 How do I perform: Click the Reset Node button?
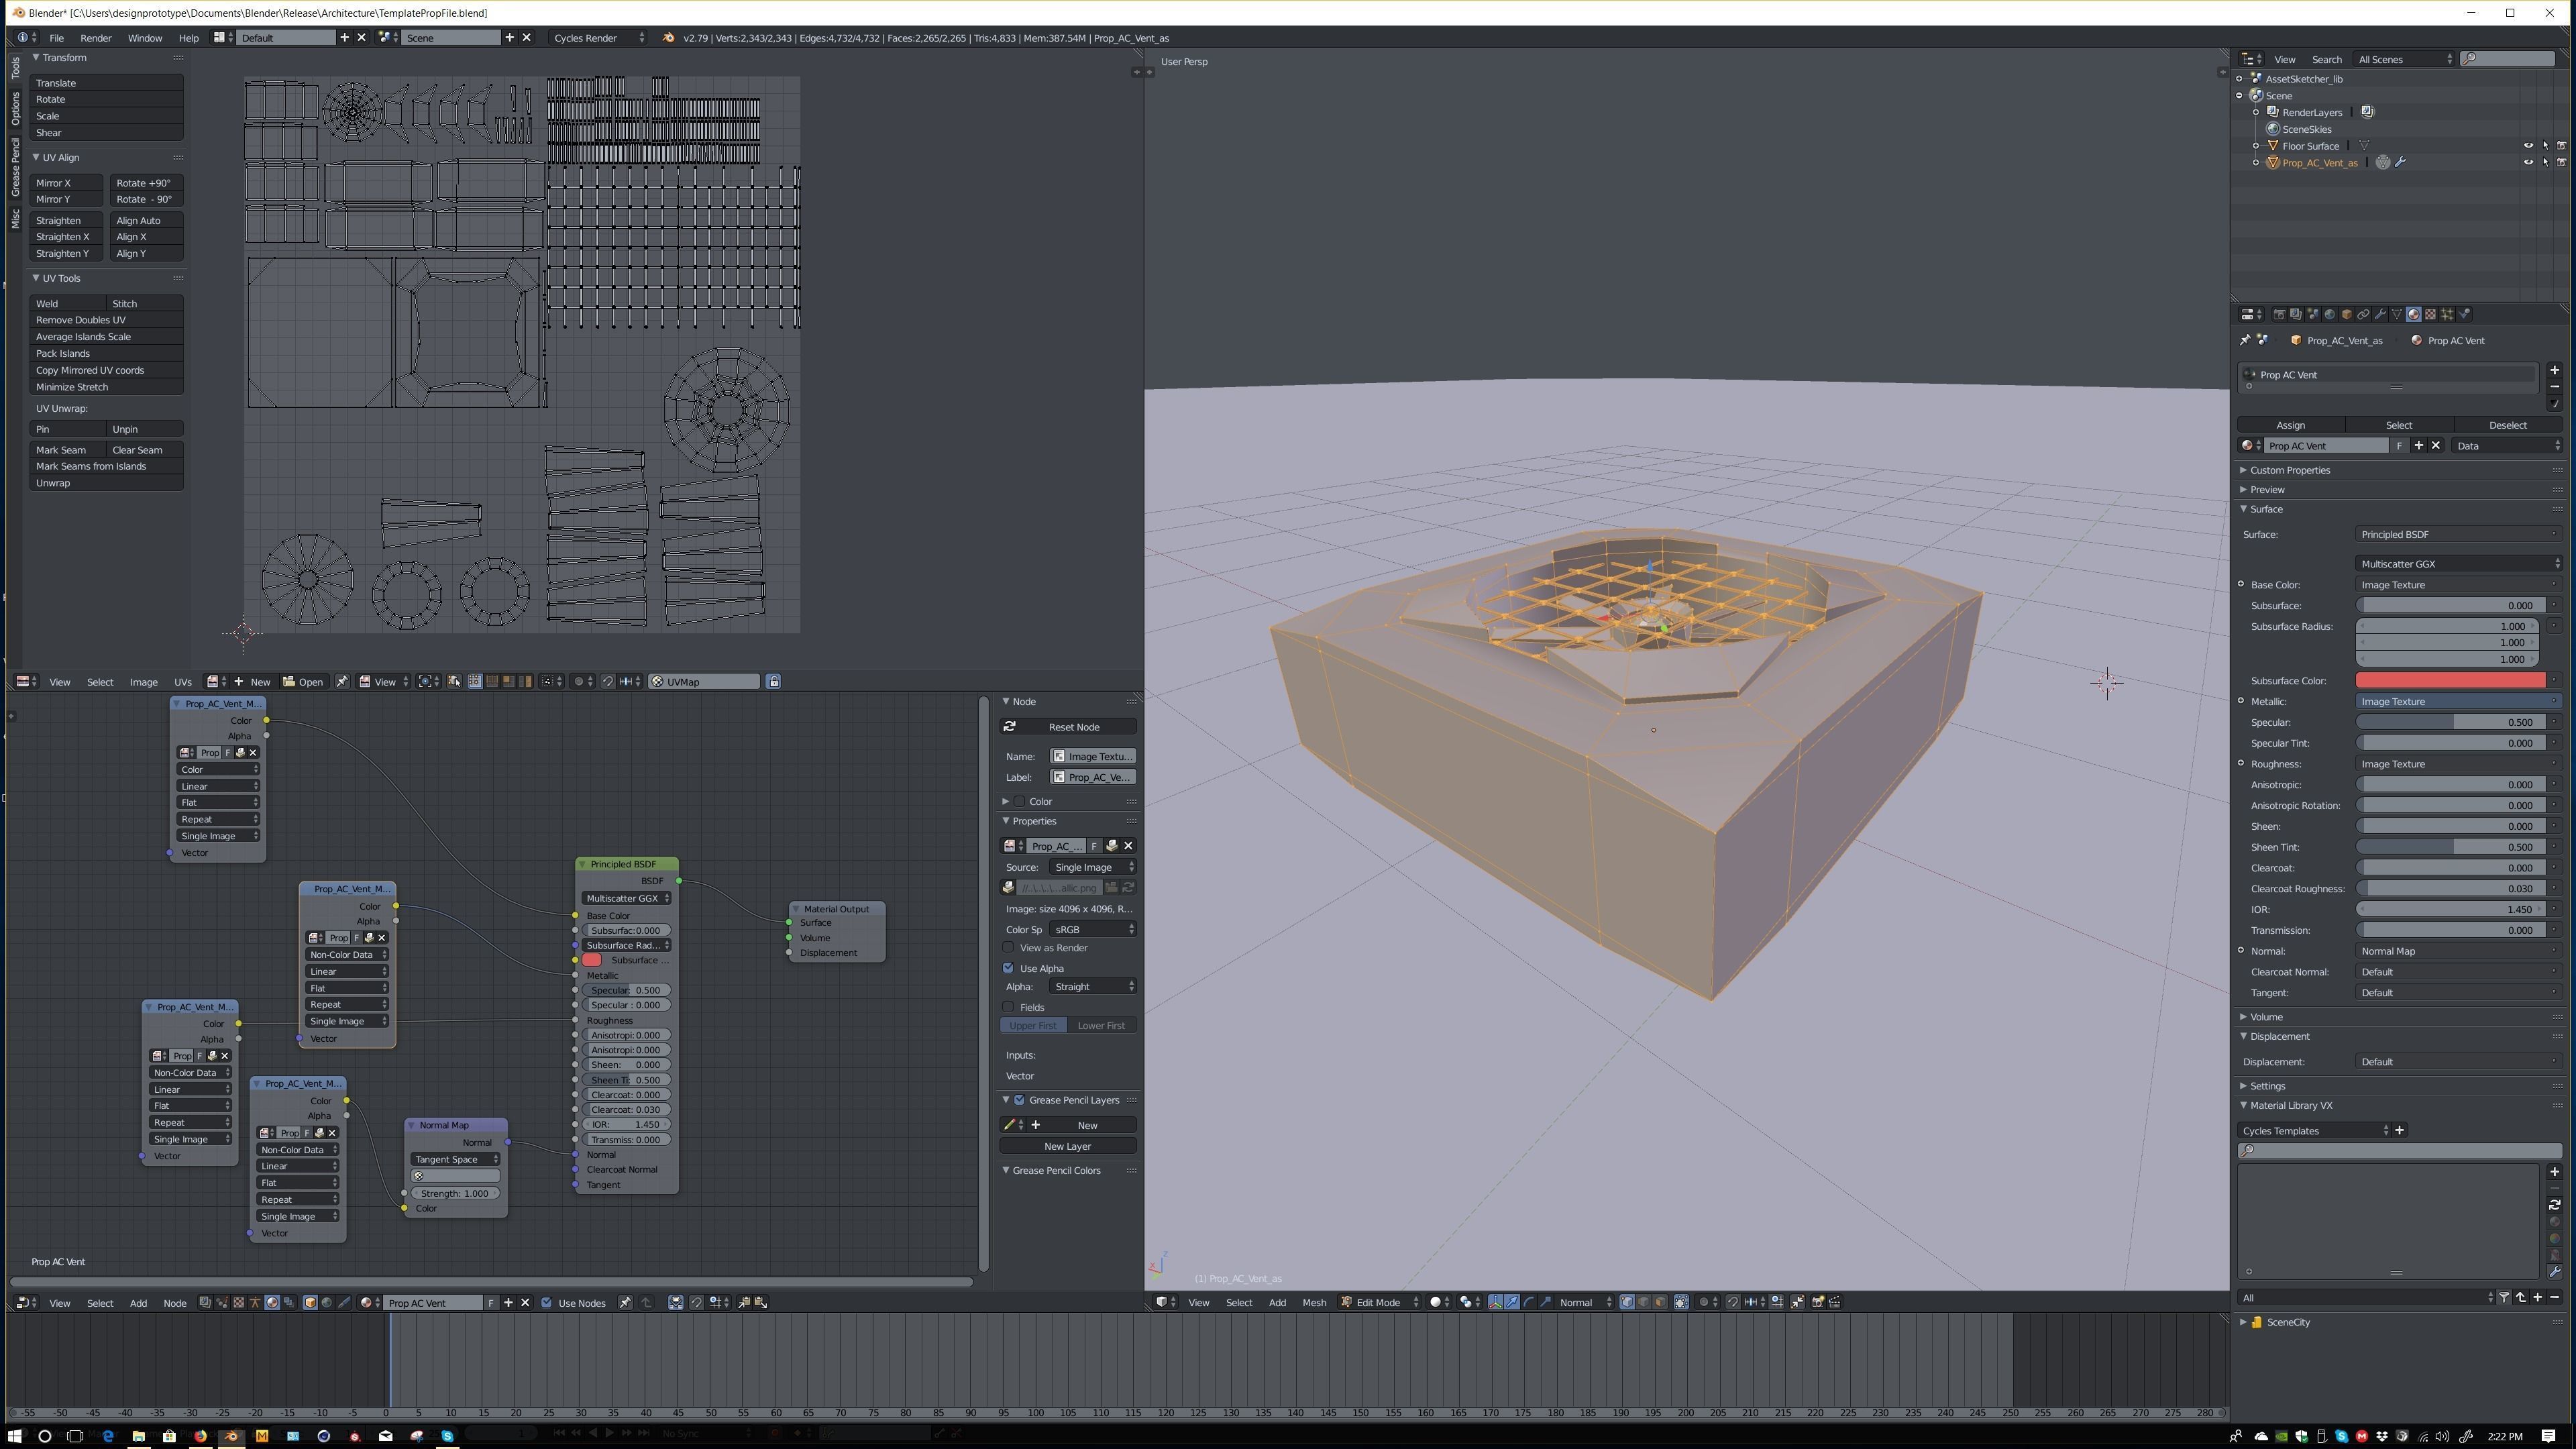1068,727
